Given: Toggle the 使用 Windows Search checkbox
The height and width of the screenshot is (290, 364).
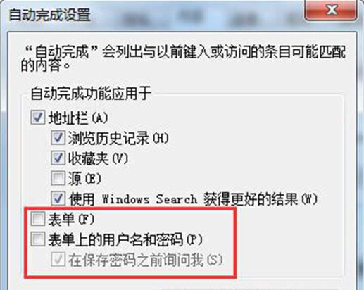Looking at the screenshot, I should (x=58, y=198).
